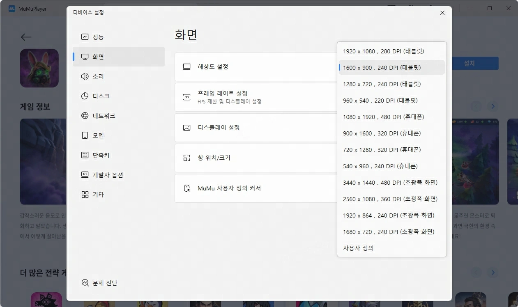Maximize the MuMuPlayer window
The image size is (518, 307).
coord(490,8)
